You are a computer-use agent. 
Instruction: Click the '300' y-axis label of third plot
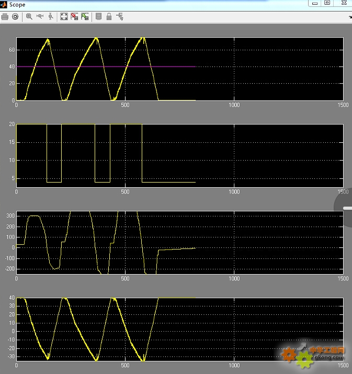[x=10, y=216]
